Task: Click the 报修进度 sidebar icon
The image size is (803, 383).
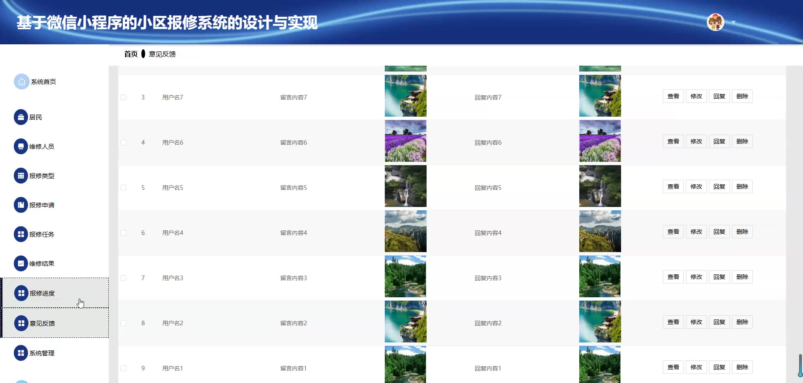Action: (21, 293)
